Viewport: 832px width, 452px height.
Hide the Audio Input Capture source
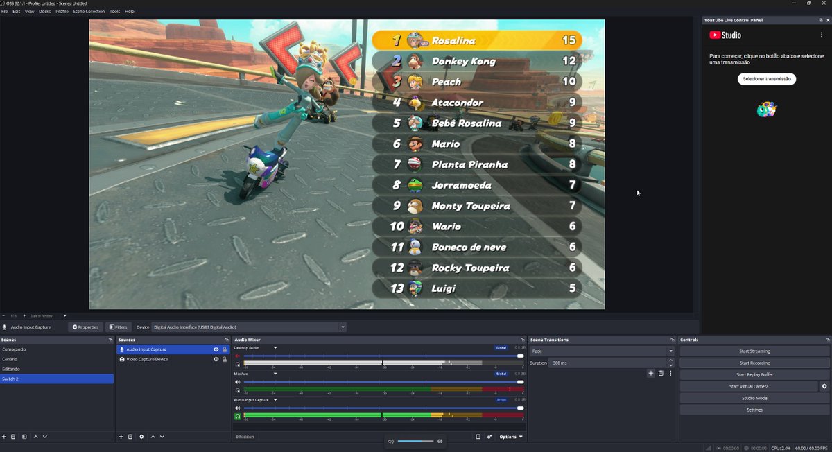coord(216,350)
